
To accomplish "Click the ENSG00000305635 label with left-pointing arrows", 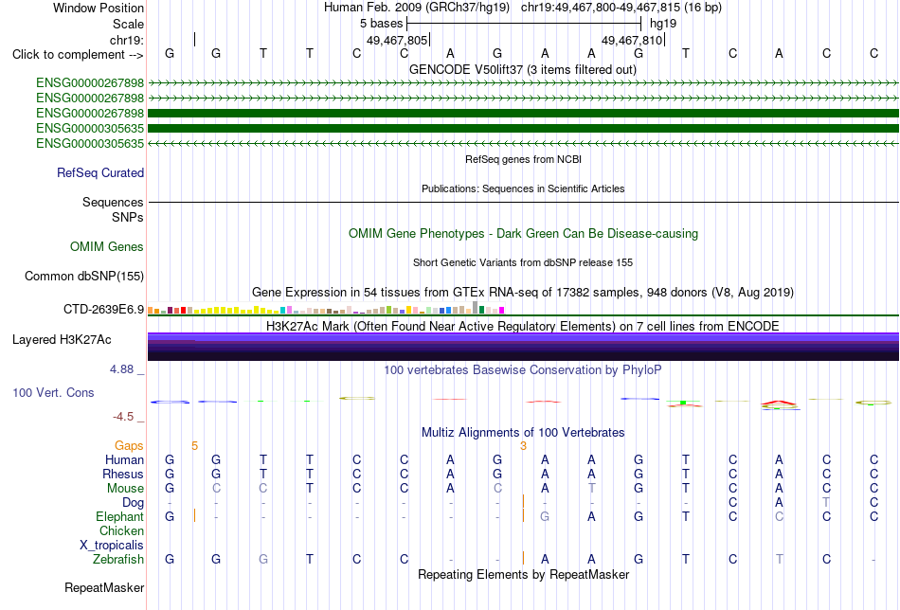I will click(x=90, y=143).
